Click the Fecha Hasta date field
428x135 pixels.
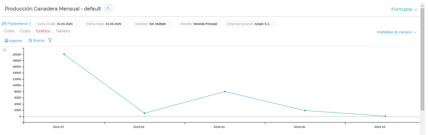click(x=113, y=24)
